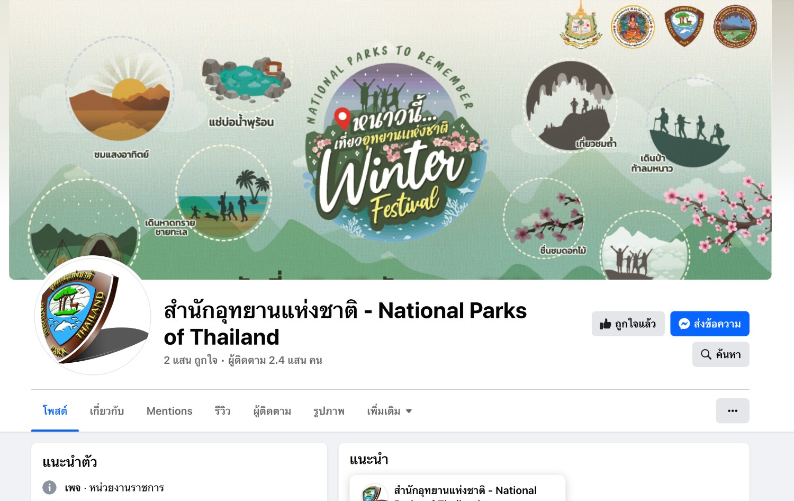Click the small page avatar in แนะนำ card
The width and height of the screenshot is (794, 501).
click(x=374, y=494)
